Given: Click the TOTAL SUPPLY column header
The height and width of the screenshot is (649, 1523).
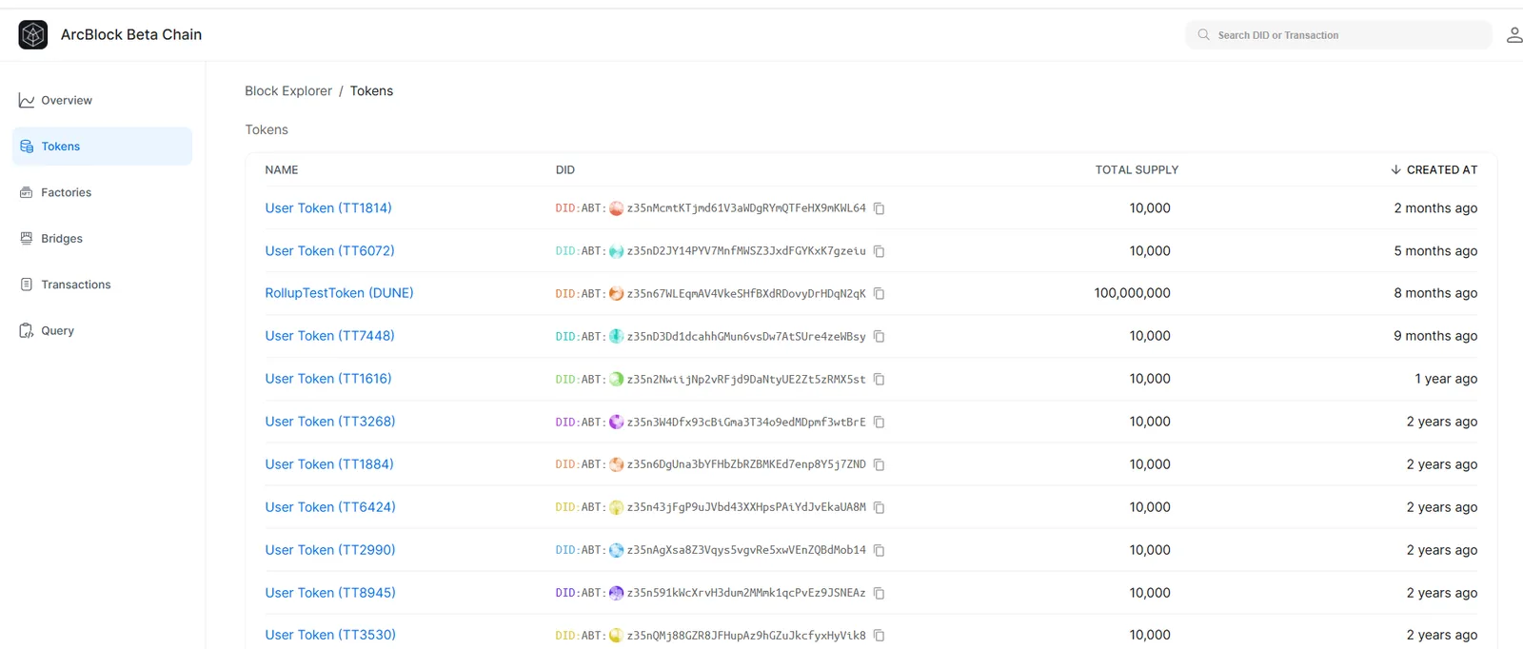Looking at the screenshot, I should 1137,170.
